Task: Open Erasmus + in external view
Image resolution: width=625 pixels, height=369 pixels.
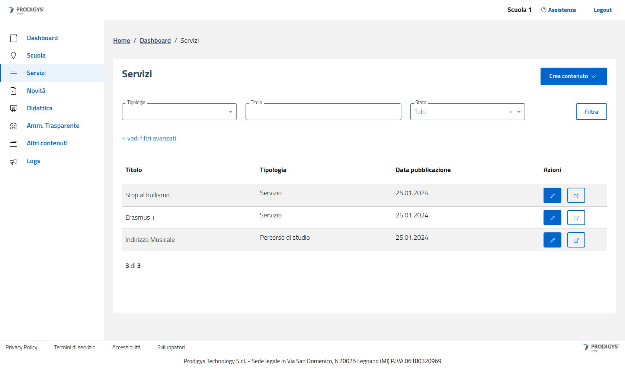Action: point(576,218)
